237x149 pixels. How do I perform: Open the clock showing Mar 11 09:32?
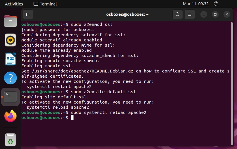coord(196,4)
